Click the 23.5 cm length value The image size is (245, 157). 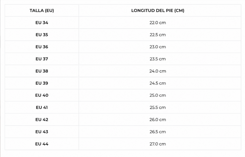pyautogui.click(x=158, y=59)
